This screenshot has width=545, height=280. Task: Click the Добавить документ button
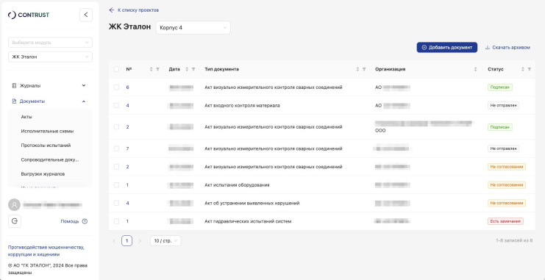[x=447, y=48]
